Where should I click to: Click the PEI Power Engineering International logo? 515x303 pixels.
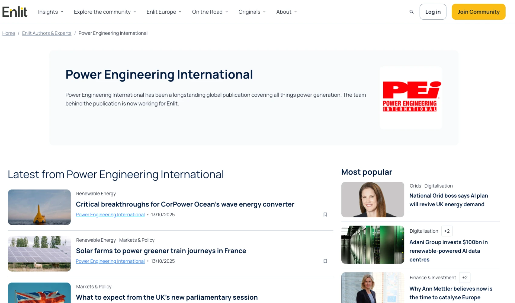[411, 97]
